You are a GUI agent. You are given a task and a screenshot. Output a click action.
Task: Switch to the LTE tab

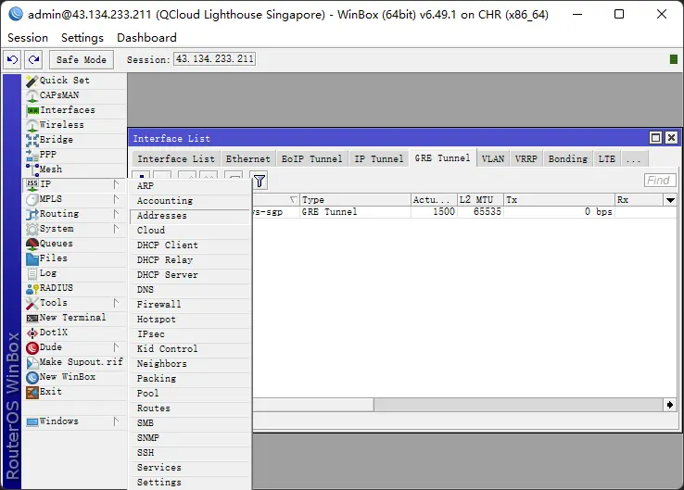pyautogui.click(x=607, y=158)
